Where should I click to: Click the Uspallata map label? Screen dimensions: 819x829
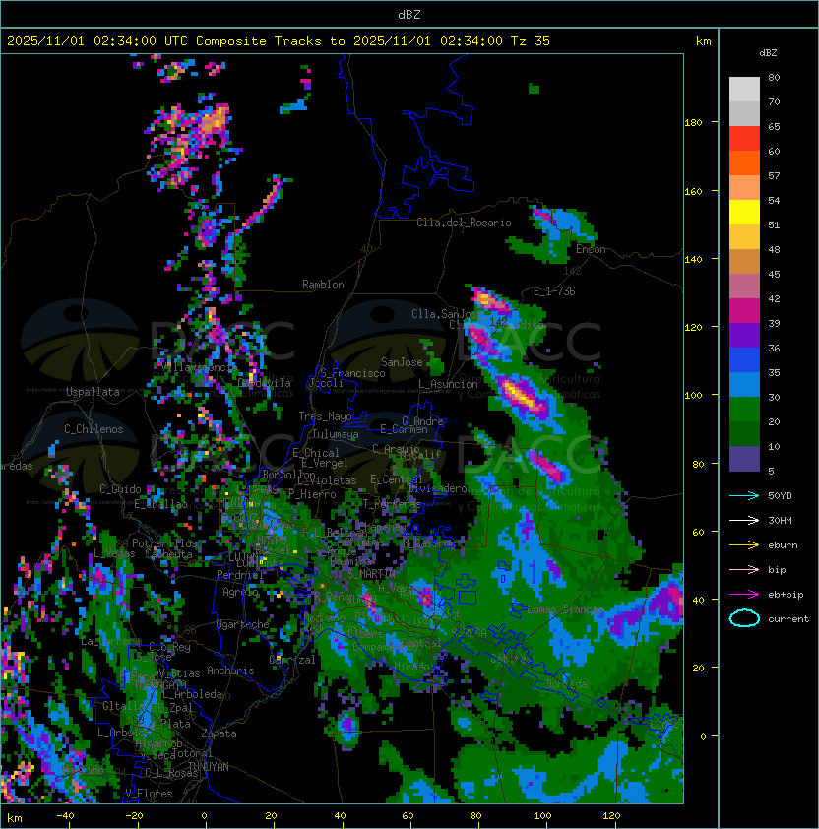coord(93,392)
